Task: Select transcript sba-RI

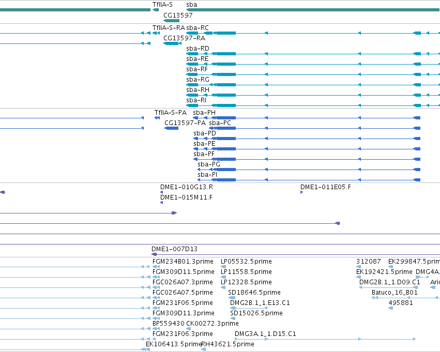Action: point(196,100)
